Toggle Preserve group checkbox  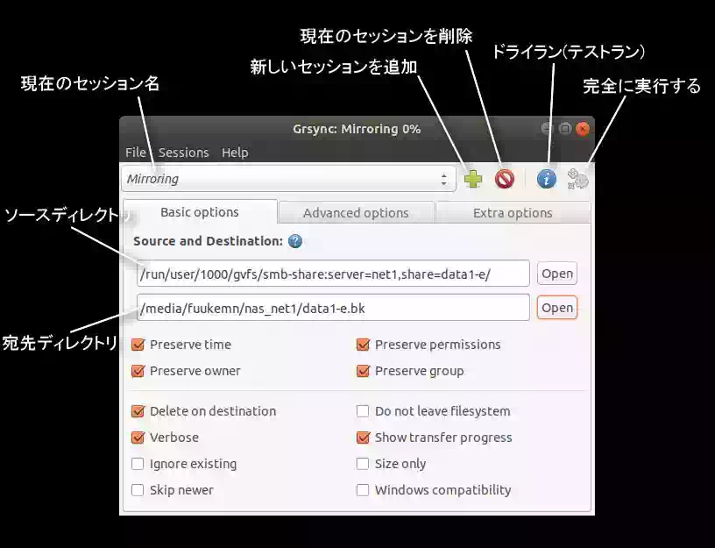point(363,371)
